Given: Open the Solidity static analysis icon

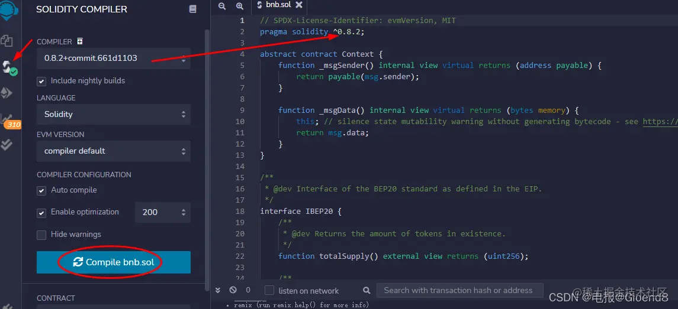Looking at the screenshot, I should click(7, 119).
